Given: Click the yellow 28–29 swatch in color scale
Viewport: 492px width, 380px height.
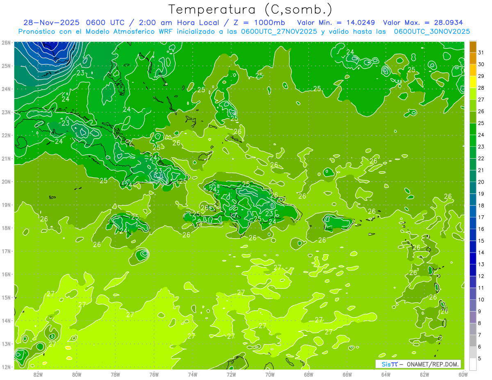Looking at the screenshot, I should click(473, 82).
